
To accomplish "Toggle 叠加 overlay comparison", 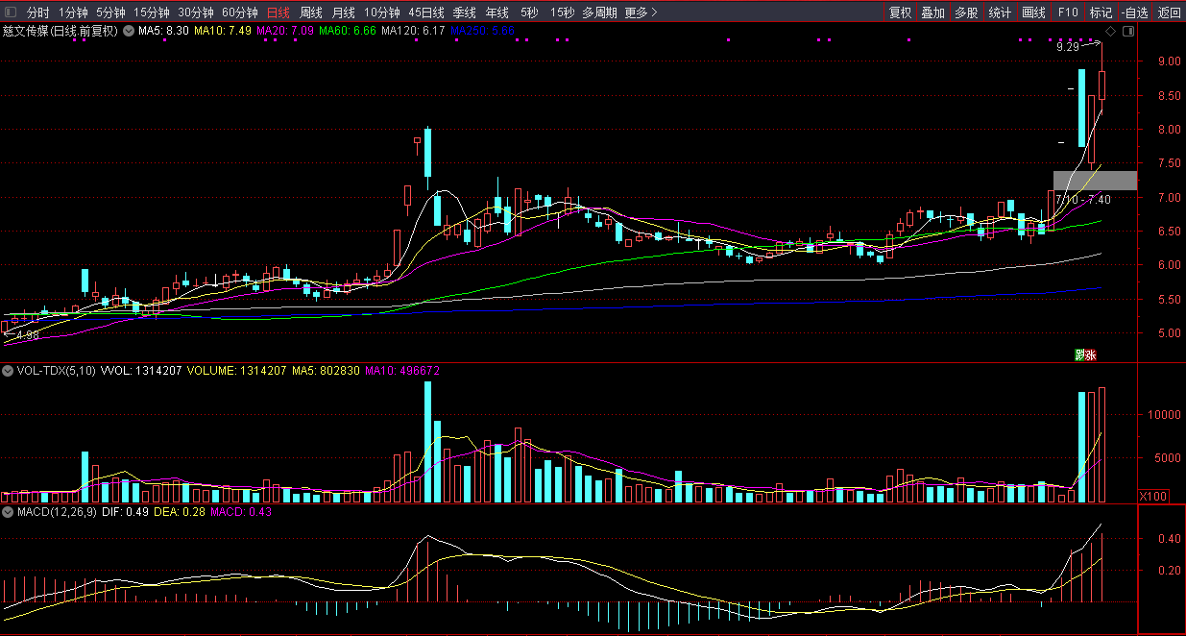I will click(932, 12).
